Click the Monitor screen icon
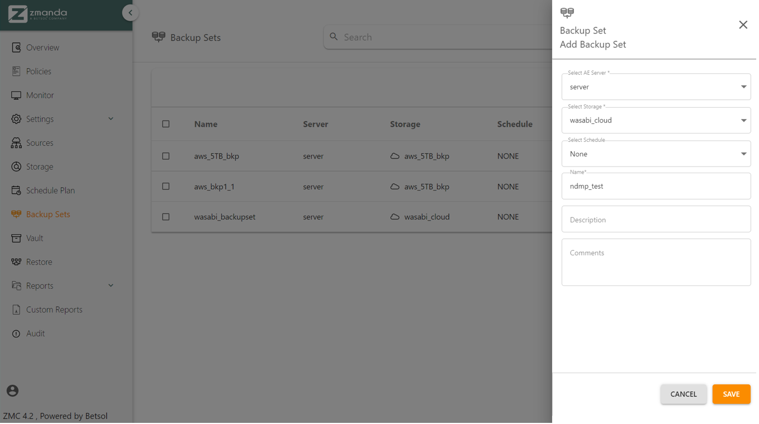759x424 pixels. tap(16, 96)
